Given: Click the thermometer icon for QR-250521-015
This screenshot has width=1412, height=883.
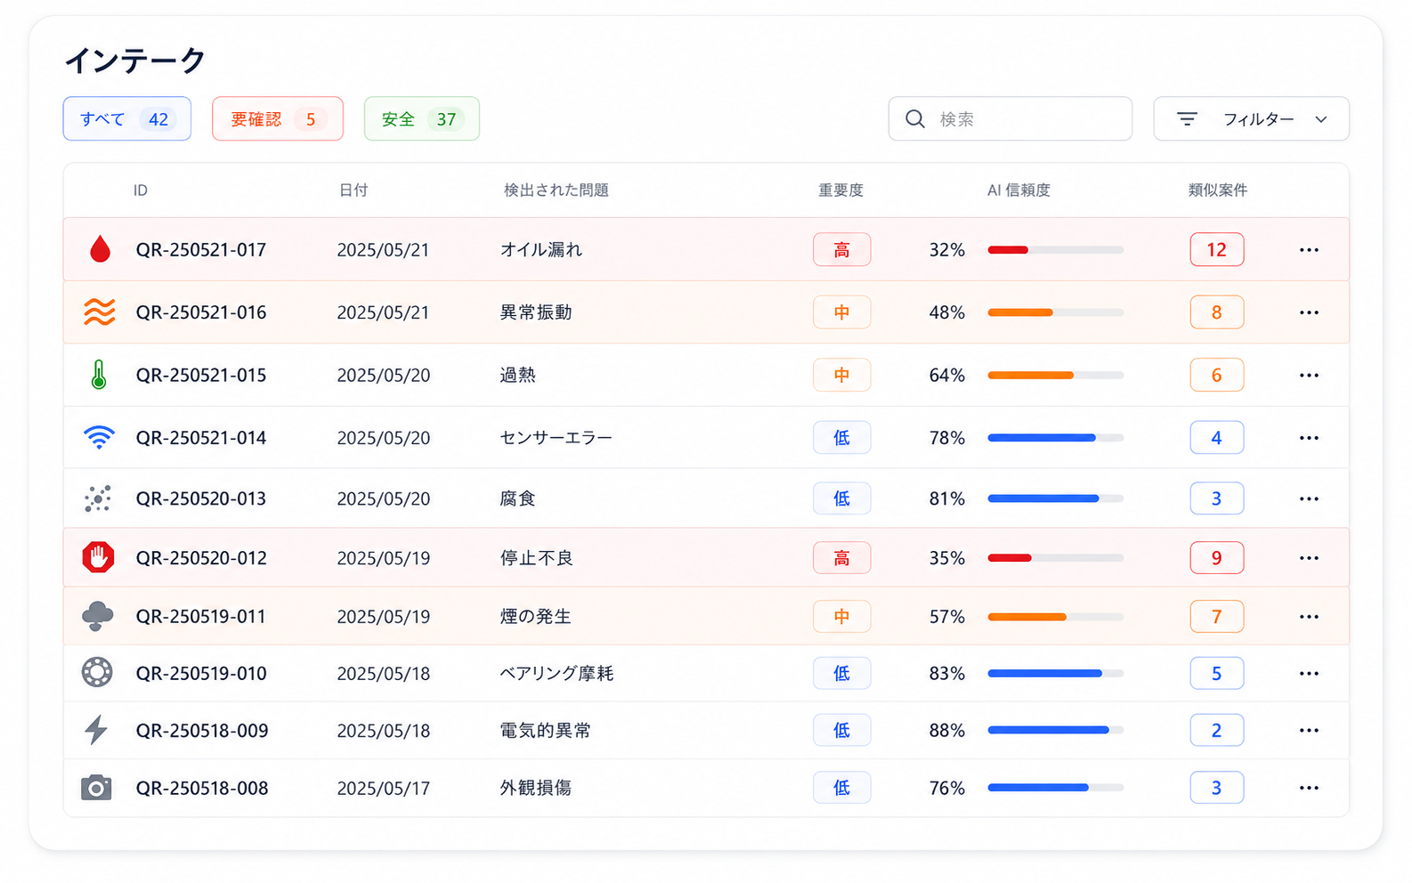Looking at the screenshot, I should 99,375.
